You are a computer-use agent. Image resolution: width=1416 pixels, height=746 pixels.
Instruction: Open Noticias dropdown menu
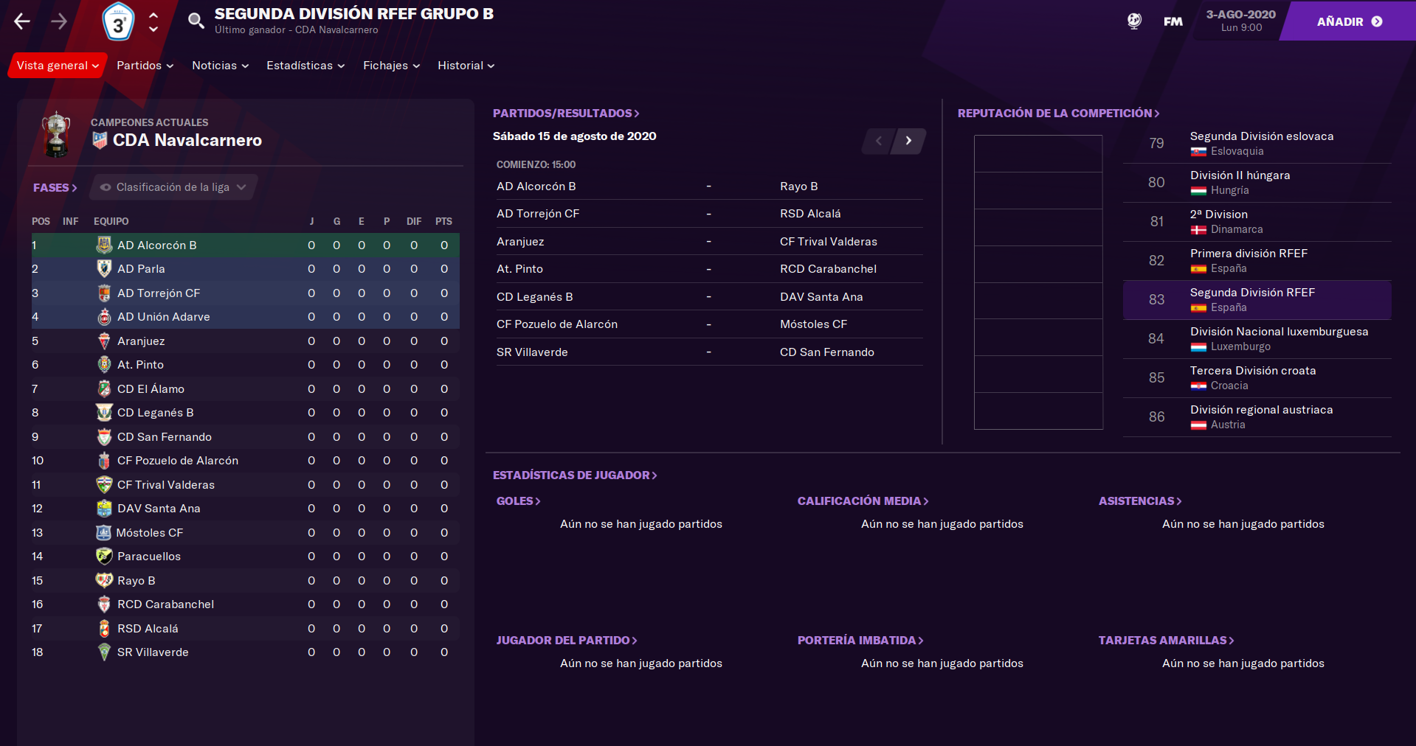point(220,66)
